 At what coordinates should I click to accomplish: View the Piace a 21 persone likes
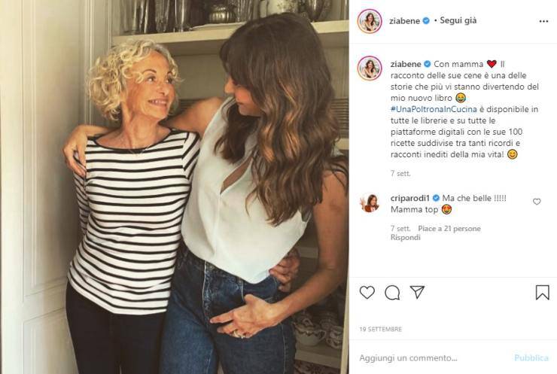448,228
